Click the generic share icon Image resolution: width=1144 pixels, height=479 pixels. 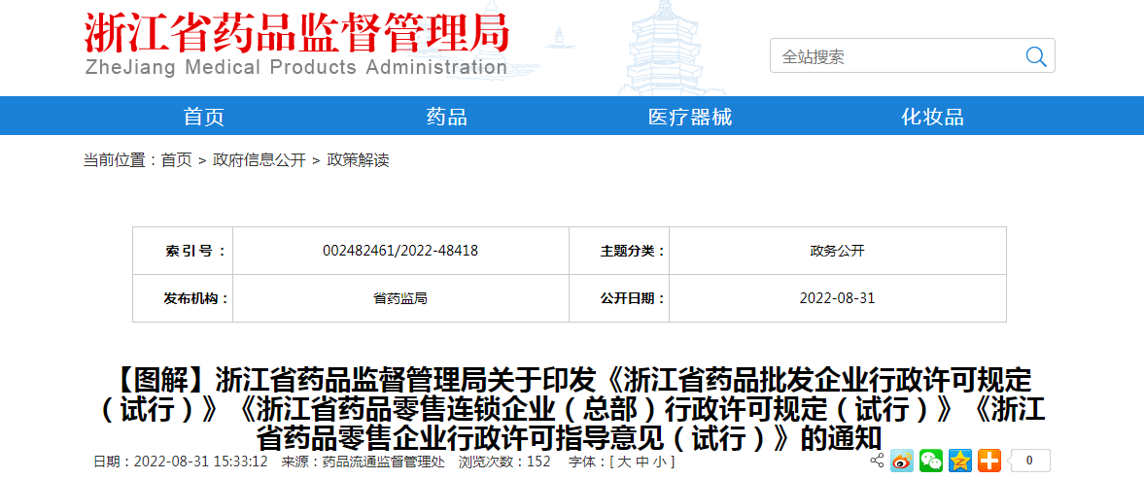877,461
